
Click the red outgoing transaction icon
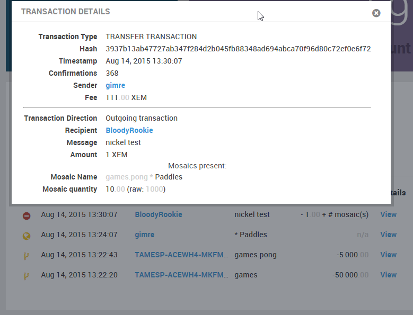click(27, 216)
